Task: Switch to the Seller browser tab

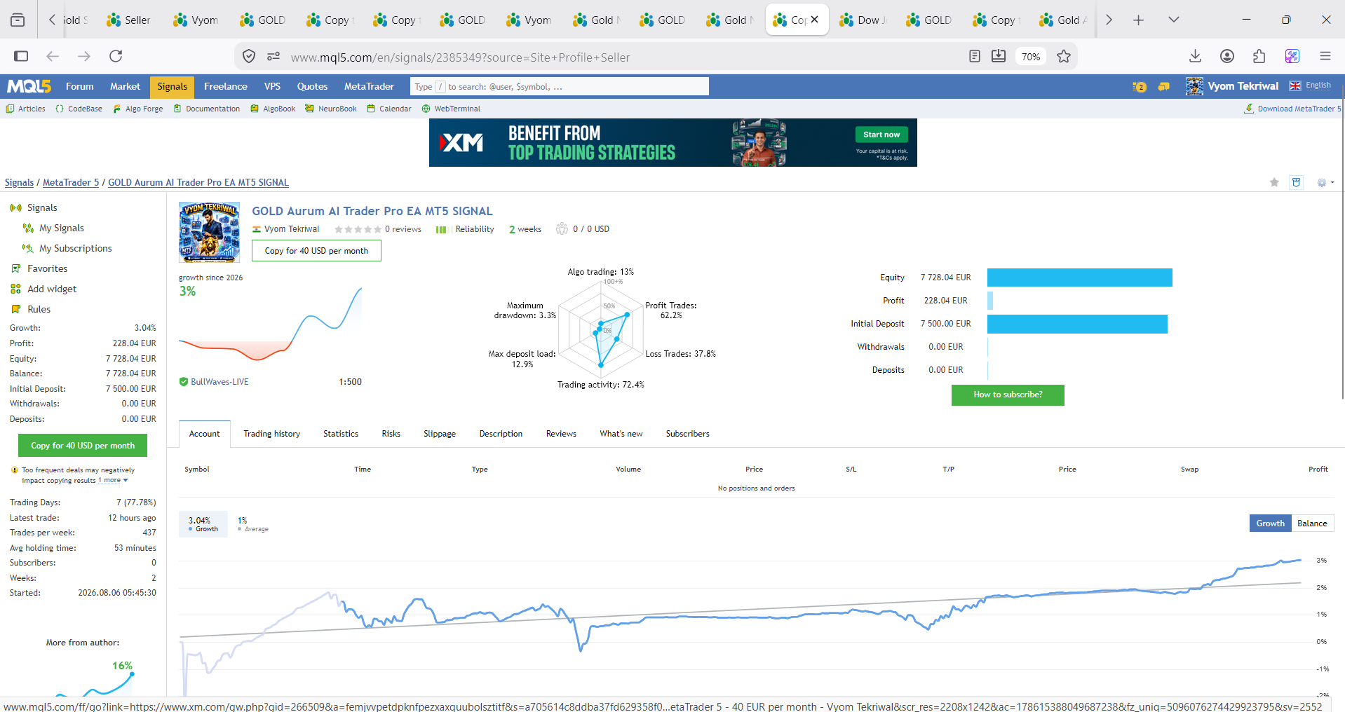Action: 129,20
